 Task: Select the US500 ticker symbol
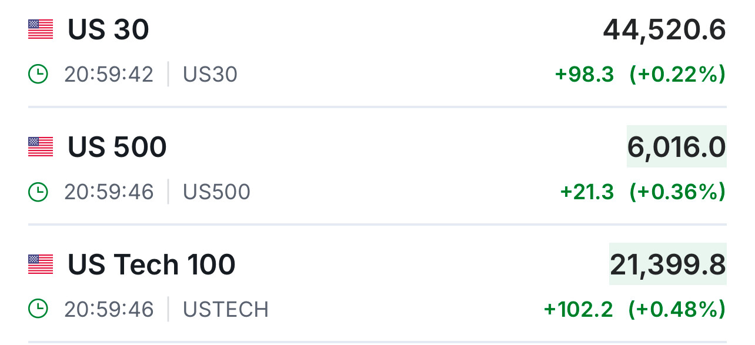[x=216, y=192]
